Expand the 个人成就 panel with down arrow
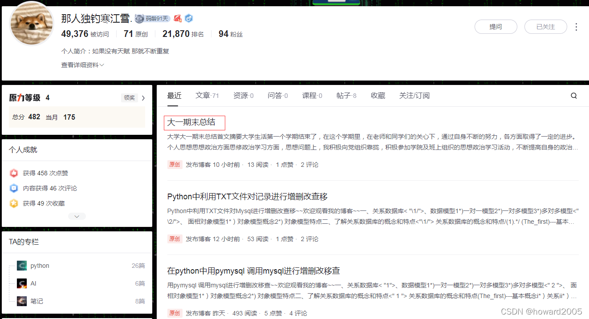 [x=77, y=216]
